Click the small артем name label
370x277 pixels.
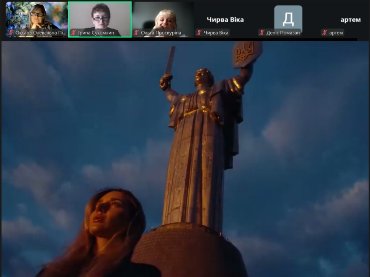click(336, 33)
